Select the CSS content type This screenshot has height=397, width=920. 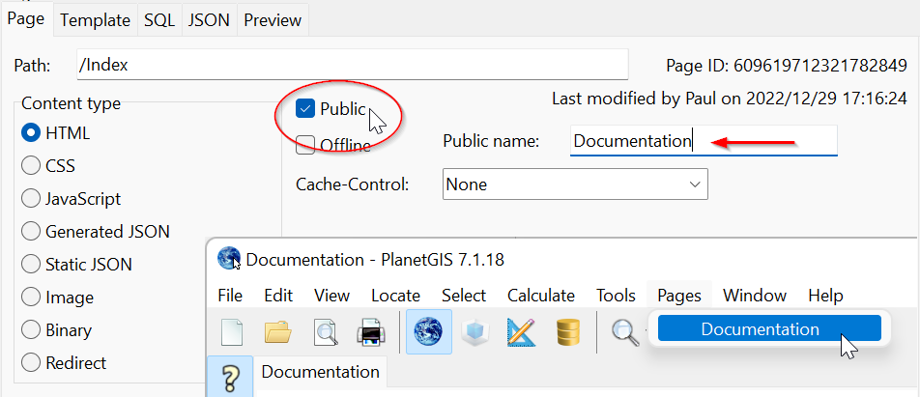[x=31, y=166]
